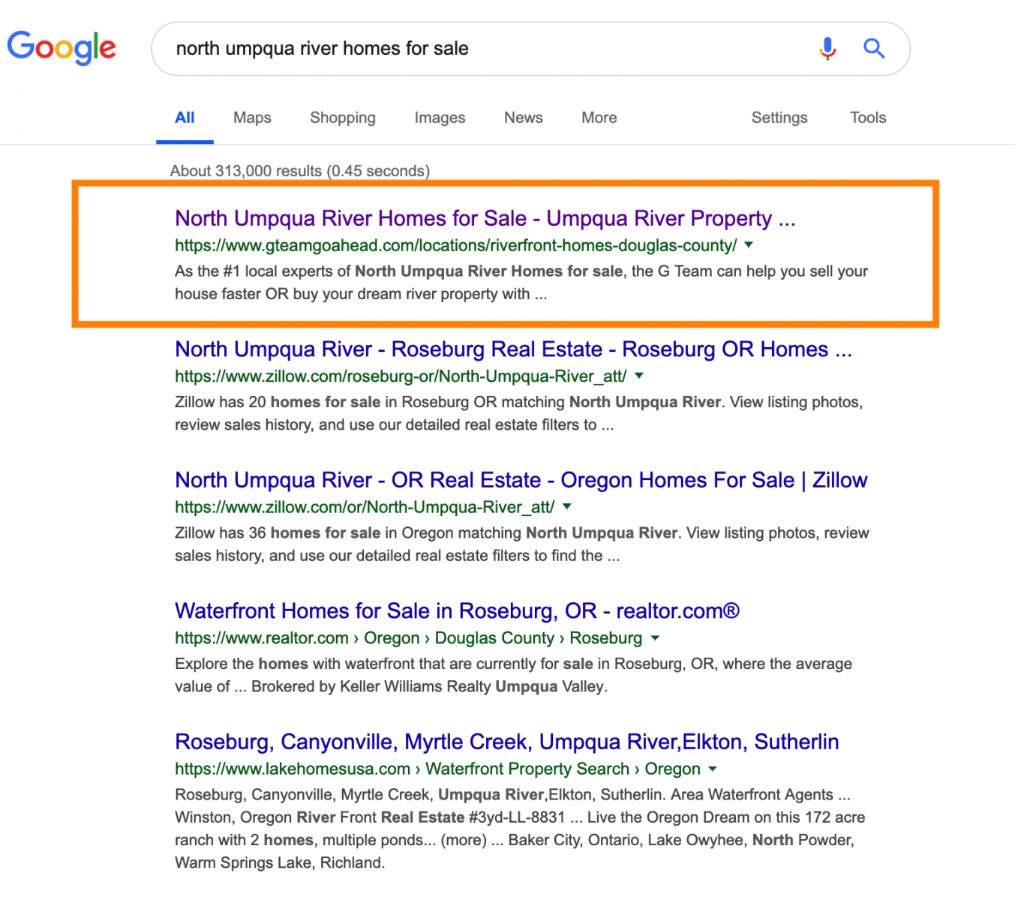
Task: Open search Settings menu
Action: (x=779, y=118)
